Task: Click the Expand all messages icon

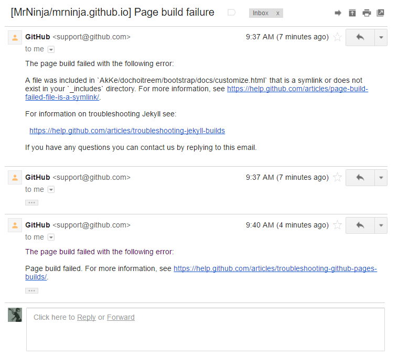Action: pyautogui.click(x=352, y=13)
